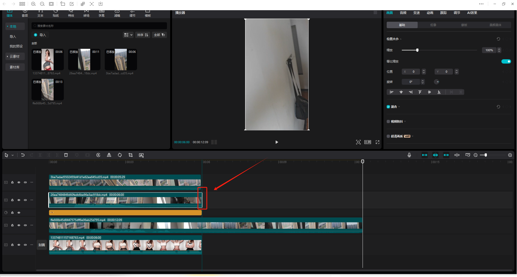Click the 搜索素材名称 search field
The width and height of the screenshot is (517, 277).
pyautogui.click(x=99, y=26)
